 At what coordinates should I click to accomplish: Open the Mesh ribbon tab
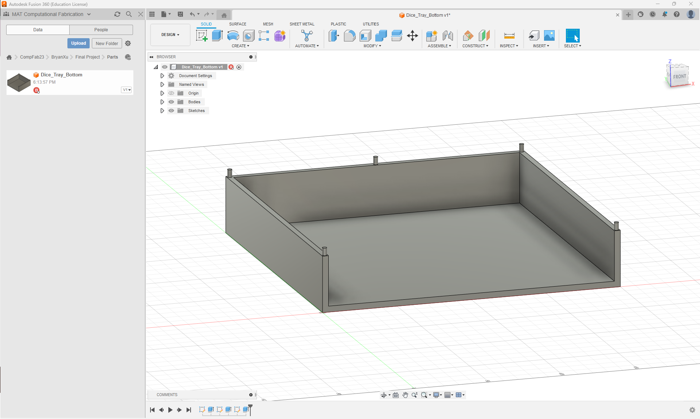(268, 24)
